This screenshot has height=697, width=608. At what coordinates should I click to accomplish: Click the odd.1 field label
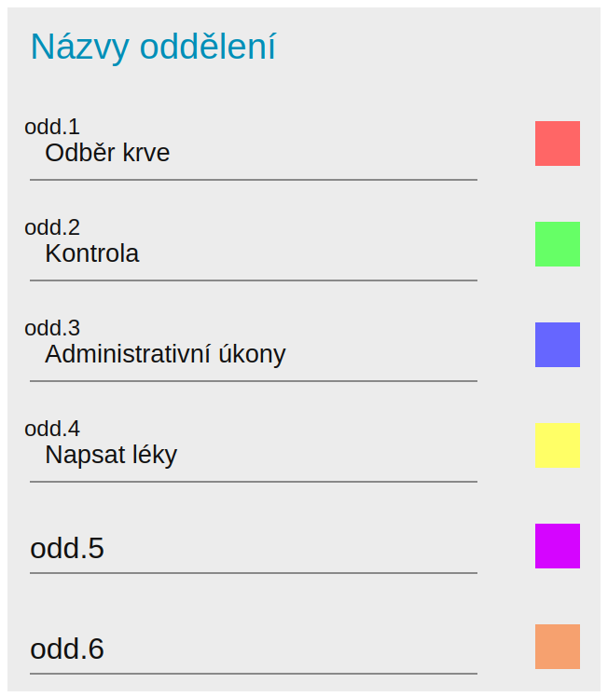52,126
